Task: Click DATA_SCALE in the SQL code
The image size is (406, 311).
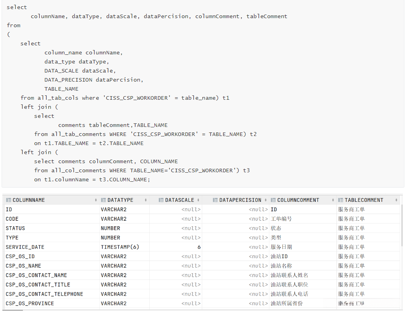Action: pyautogui.click(x=61, y=71)
